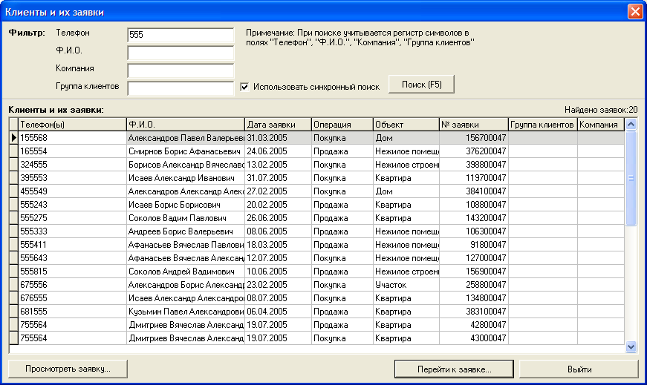Select phone cell 455549
647x385 pixels.
coord(72,191)
